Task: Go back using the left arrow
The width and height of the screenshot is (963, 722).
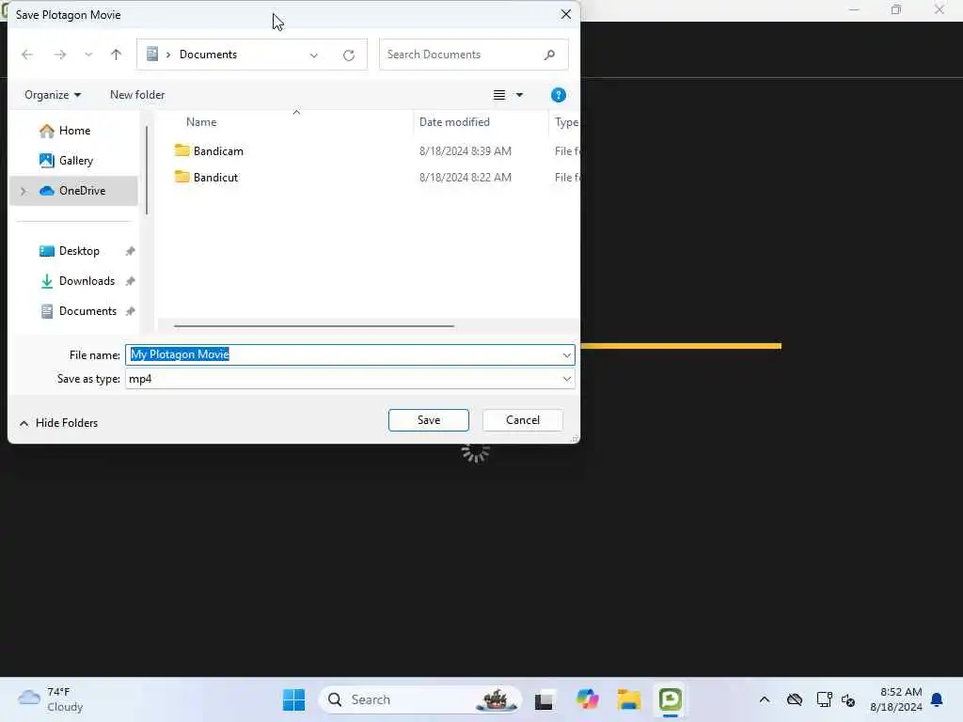Action: coord(27,55)
